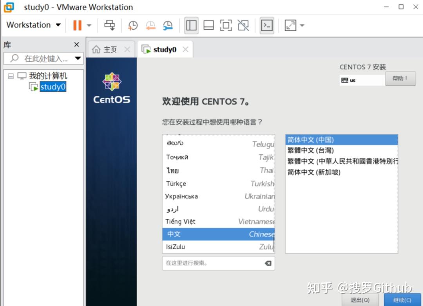Pause the virtual machine
This screenshot has width=423, height=306.
click(77, 25)
